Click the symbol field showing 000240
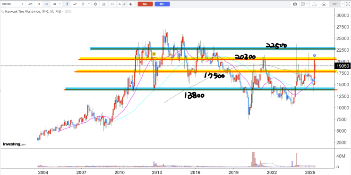Screen dimensions: 351x175 pyautogui.click(x=10, y=4)
